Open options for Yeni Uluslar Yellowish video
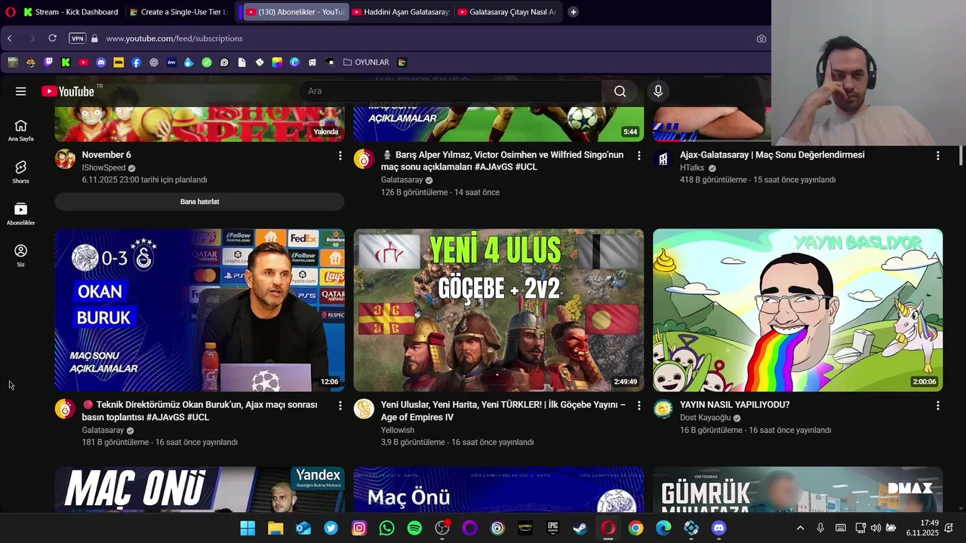Viewport: 966px width, 543px height. 638,406
